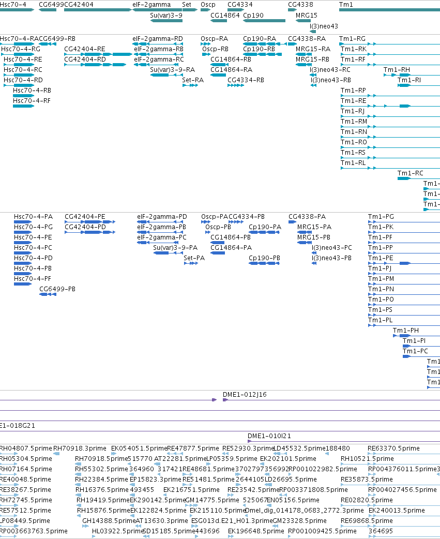Viewport: 440px width, 539px height.
Task: Select EST RH70918.3prime
Action: click(80, 448)
